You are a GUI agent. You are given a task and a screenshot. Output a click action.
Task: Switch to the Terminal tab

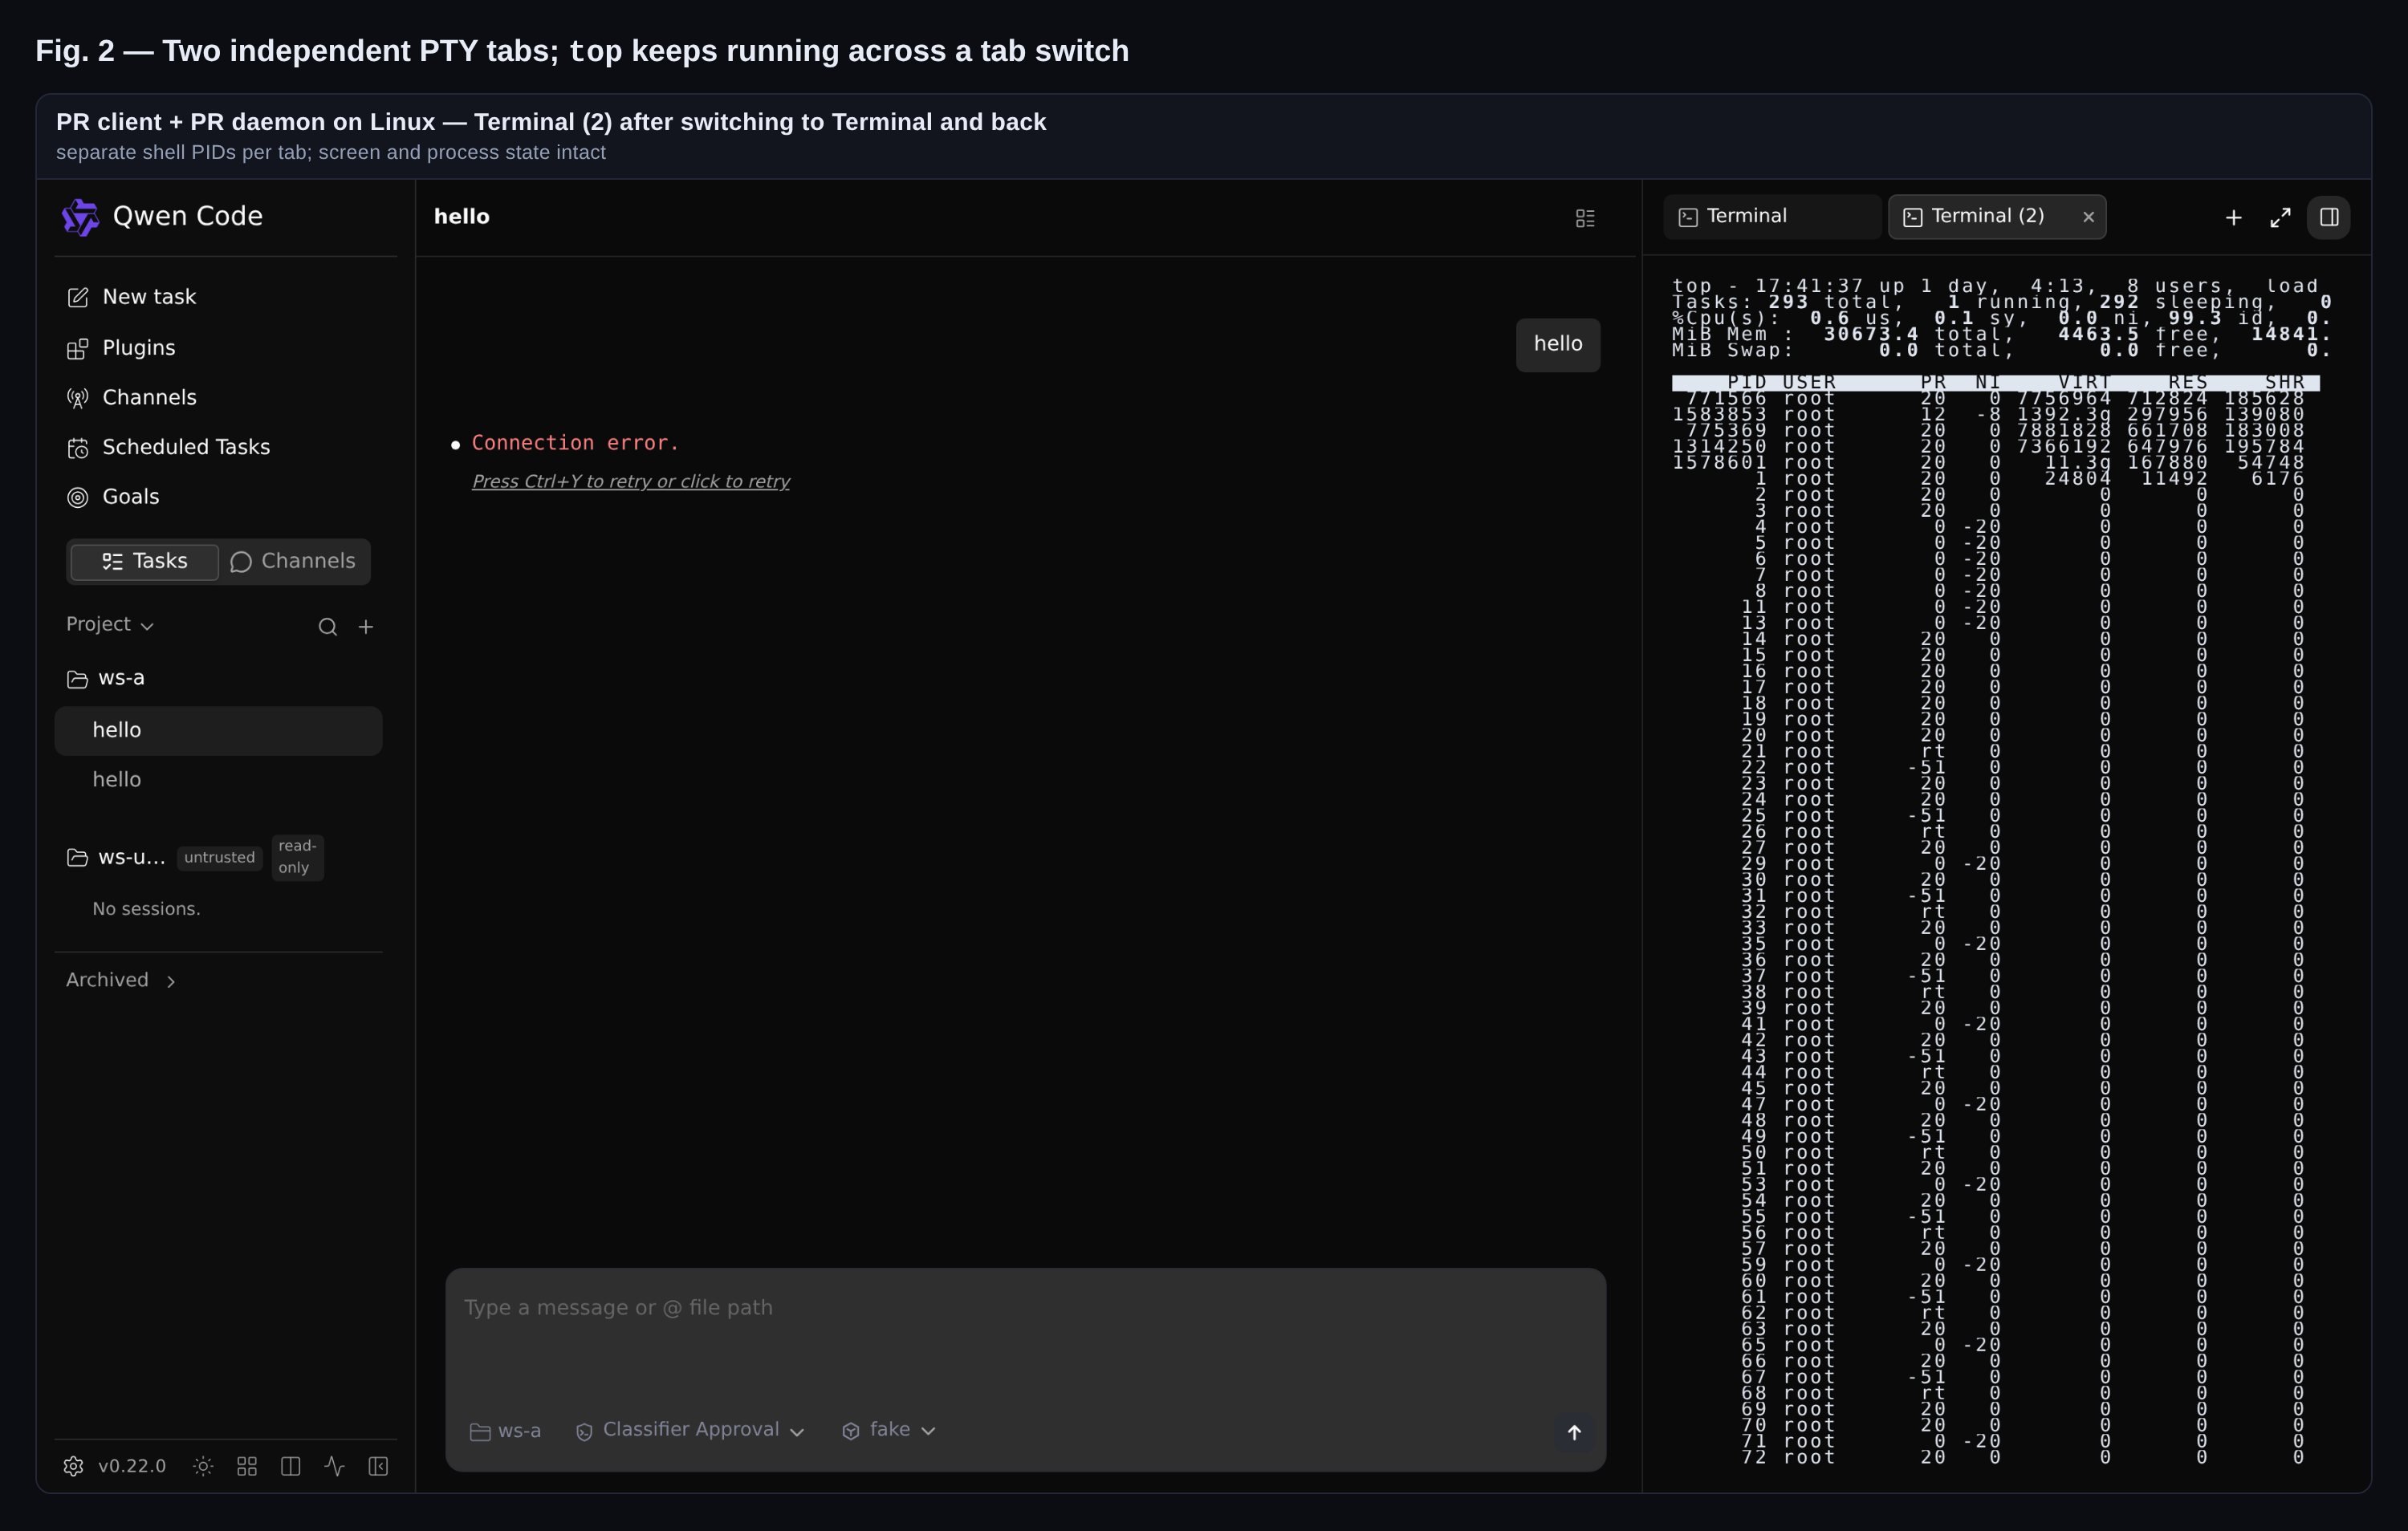pos(1772,217)
